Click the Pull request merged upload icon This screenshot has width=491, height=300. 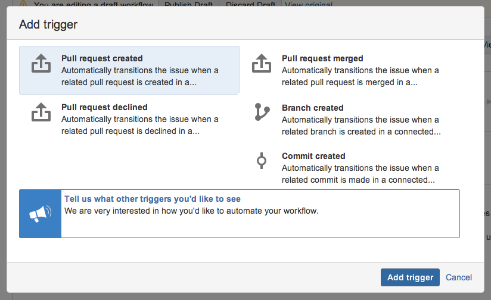(x=262, y=64)
